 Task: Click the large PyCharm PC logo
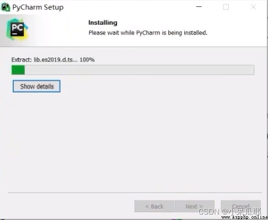[17, 29]
